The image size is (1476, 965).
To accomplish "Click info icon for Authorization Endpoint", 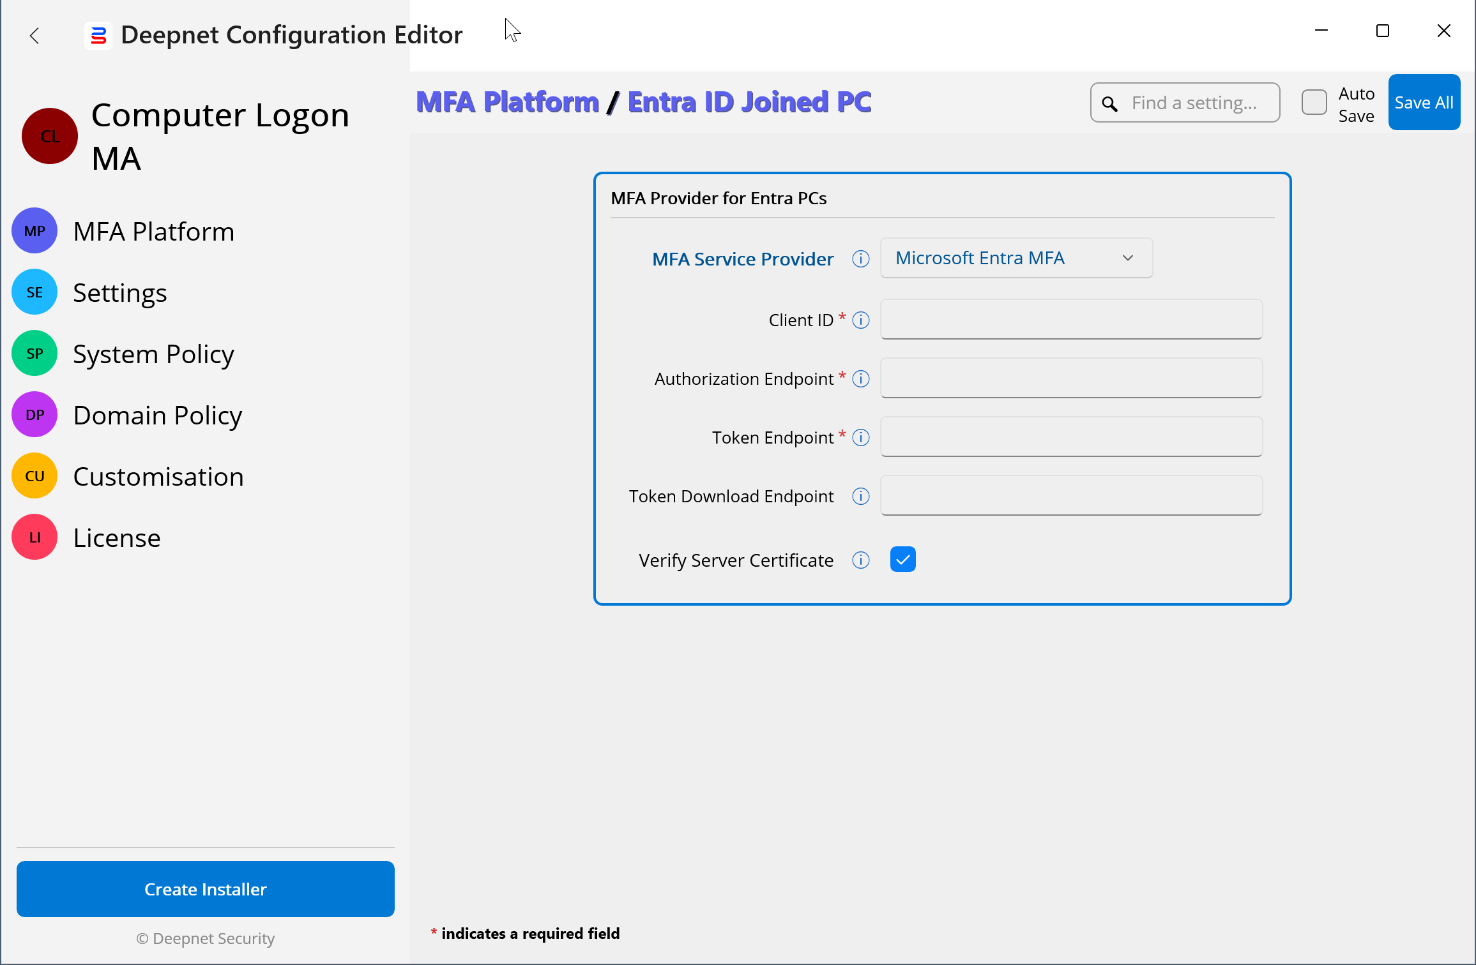I will pos(860,379).
